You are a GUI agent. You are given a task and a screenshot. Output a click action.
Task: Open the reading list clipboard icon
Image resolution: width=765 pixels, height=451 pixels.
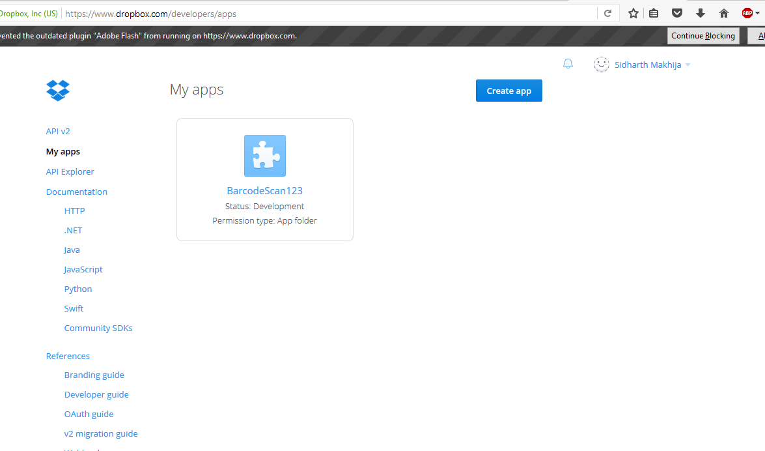(x=654, y=12)
